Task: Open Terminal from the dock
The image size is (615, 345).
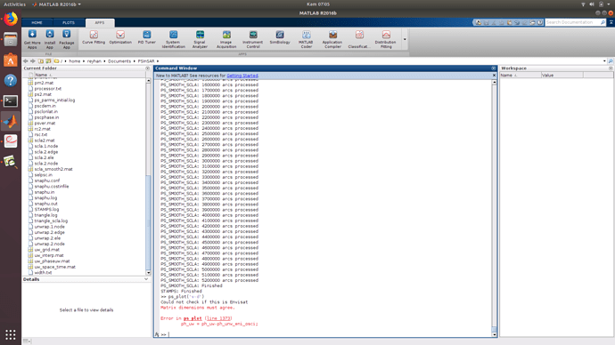Action: pos(11,100)
